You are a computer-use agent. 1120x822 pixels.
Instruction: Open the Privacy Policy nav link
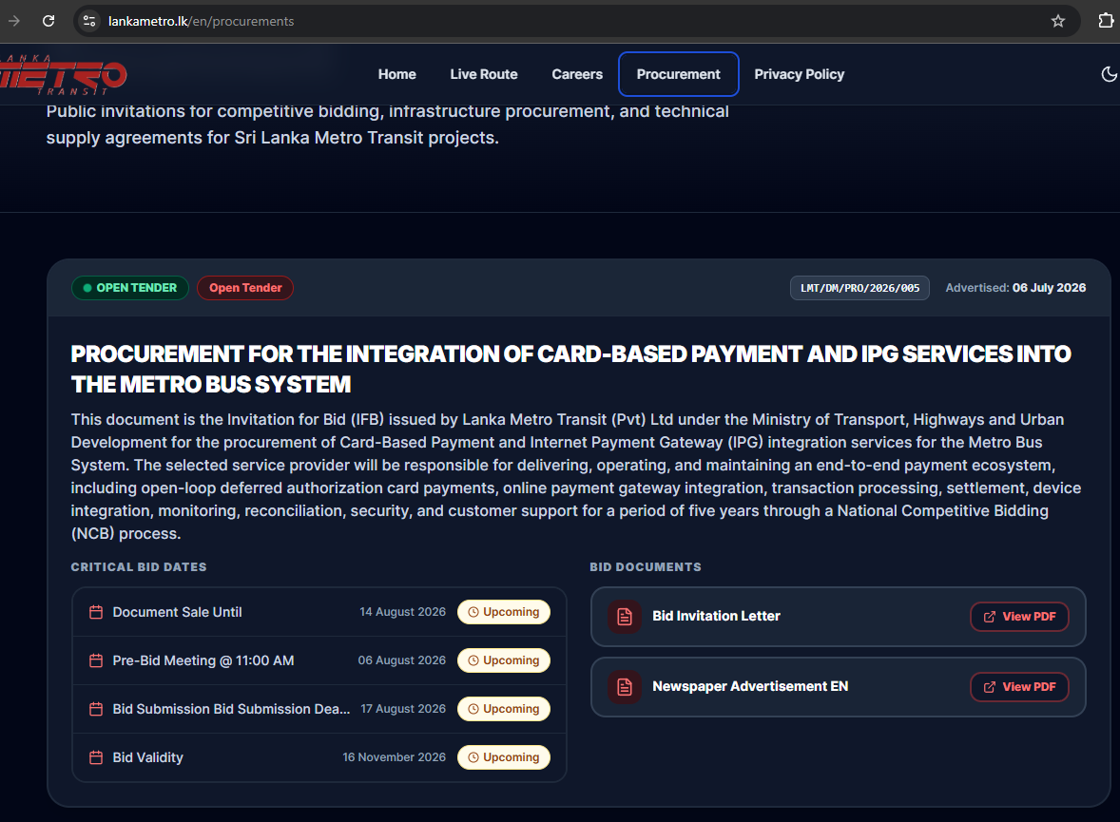[800, 74]
